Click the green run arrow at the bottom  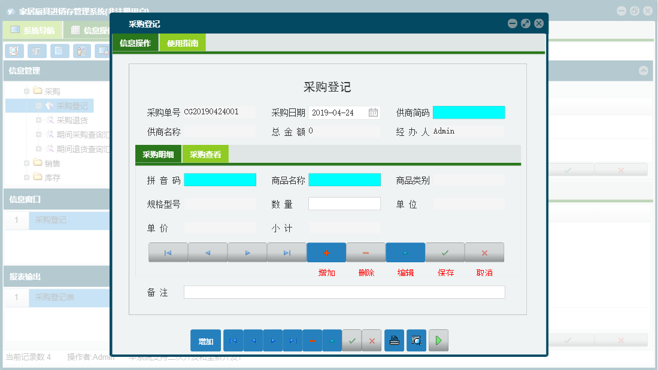click(x=438, y=340)
